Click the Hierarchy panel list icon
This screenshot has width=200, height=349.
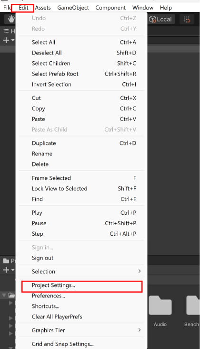6,31
